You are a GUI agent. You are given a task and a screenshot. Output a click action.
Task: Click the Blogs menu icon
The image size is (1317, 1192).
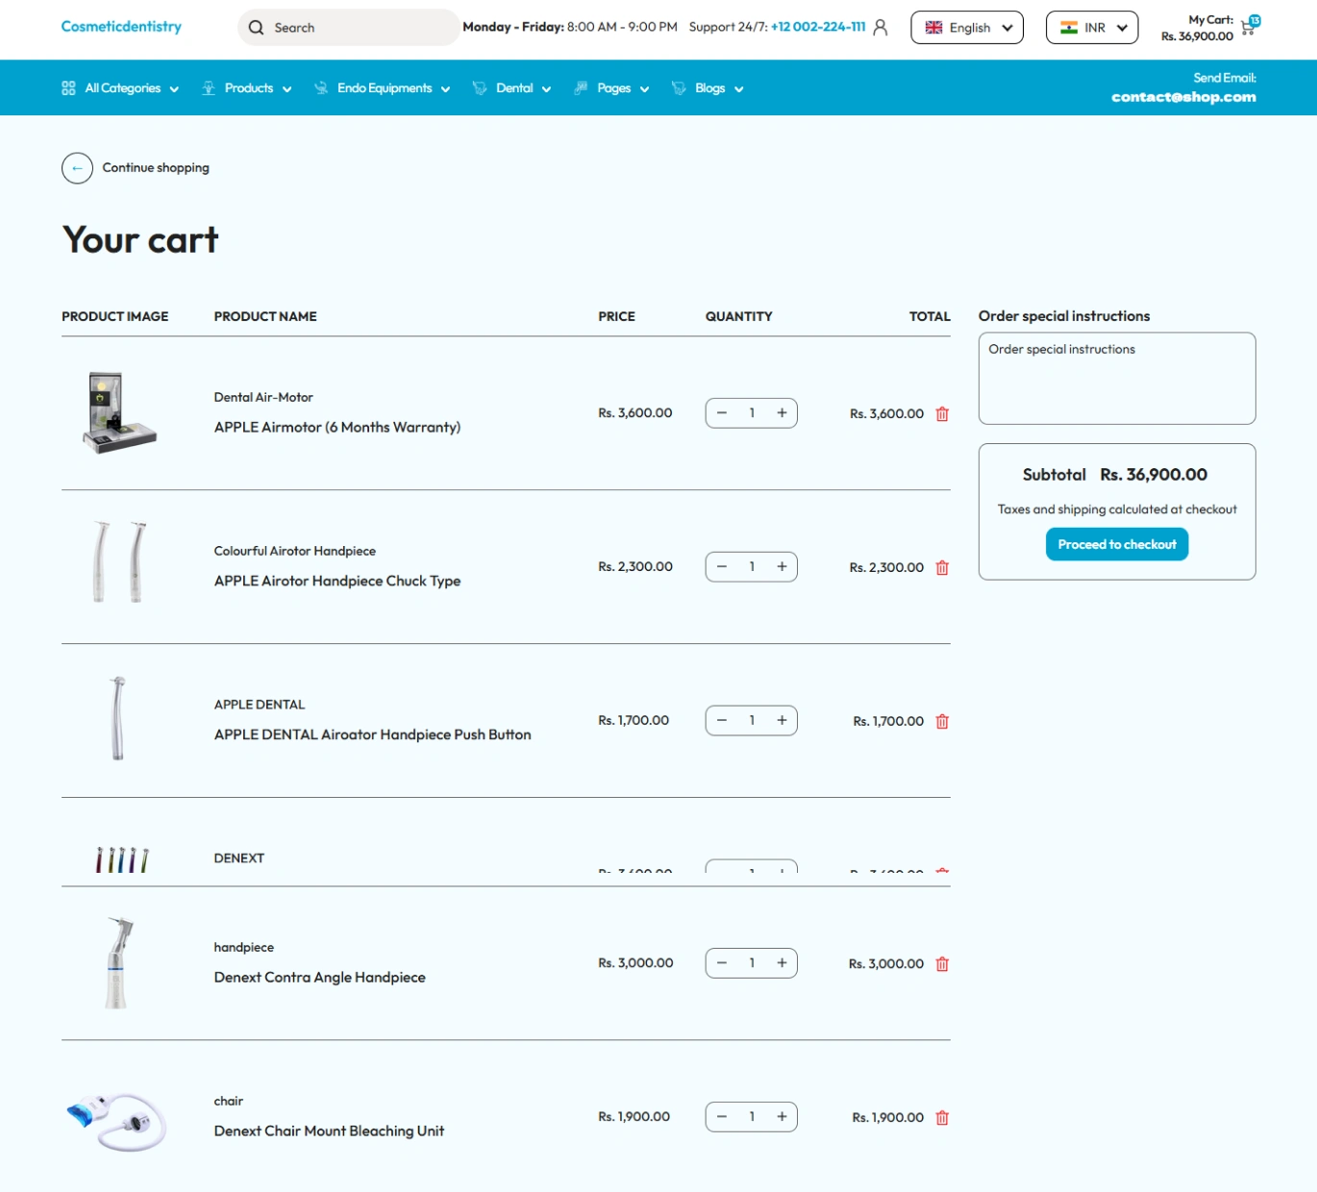(679, 88)
